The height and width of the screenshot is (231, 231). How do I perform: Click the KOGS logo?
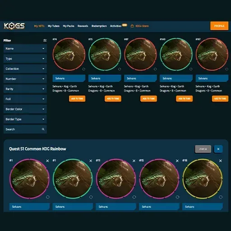14,26
